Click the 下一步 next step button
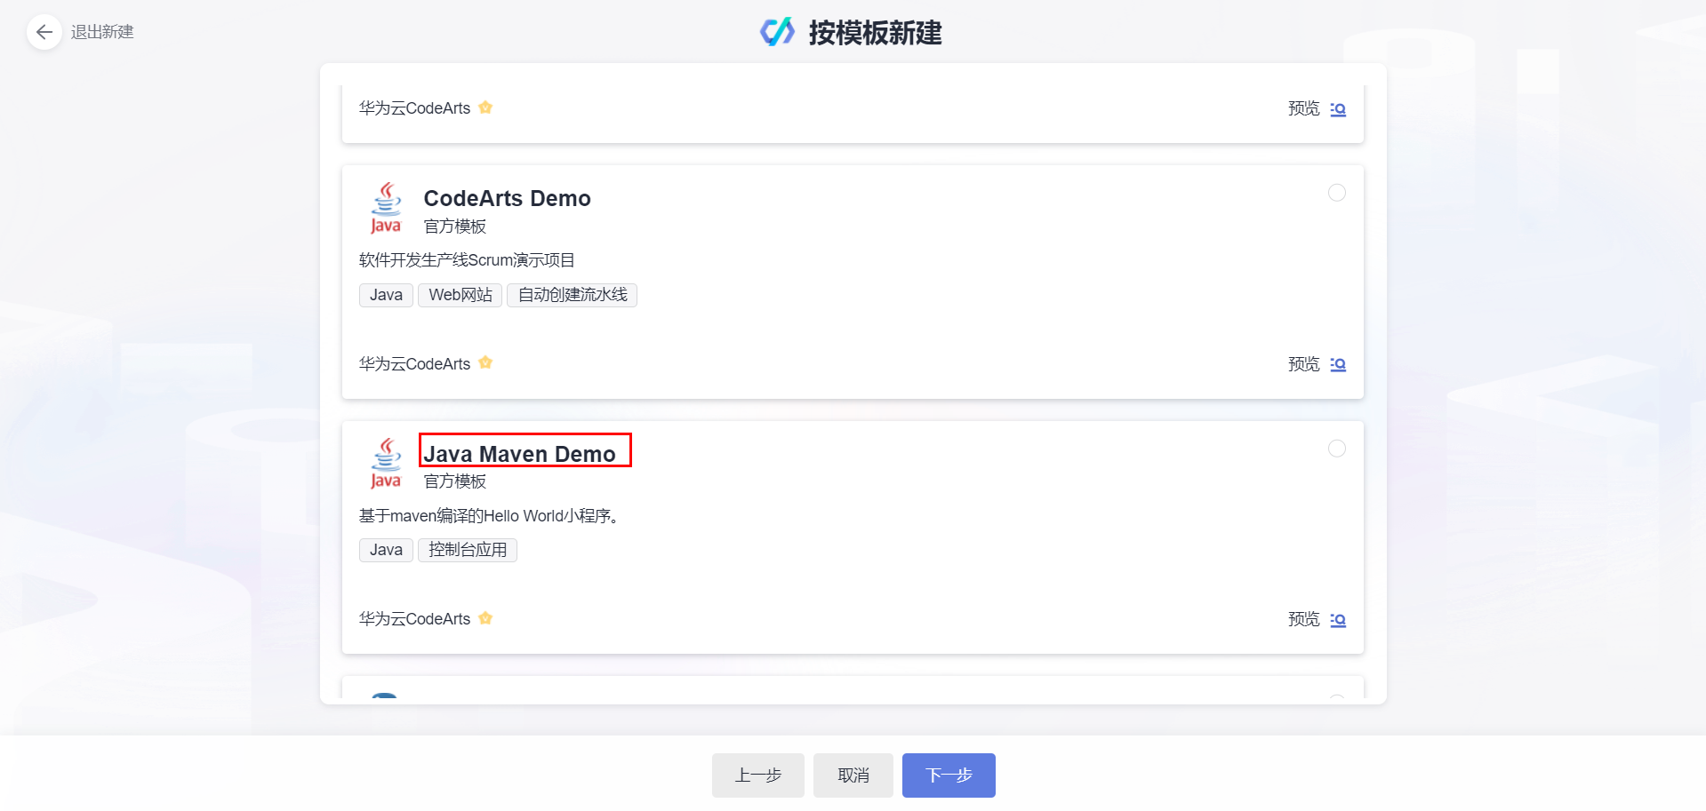The image size is (1706, 811). [x=949, y=775]
